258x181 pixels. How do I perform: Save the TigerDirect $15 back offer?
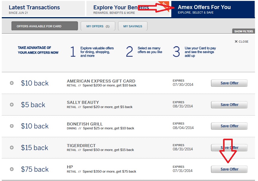[x=229, y=148]
